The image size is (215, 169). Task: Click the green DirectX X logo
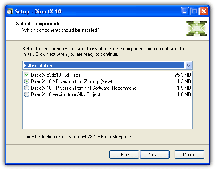tap(197, 29)
